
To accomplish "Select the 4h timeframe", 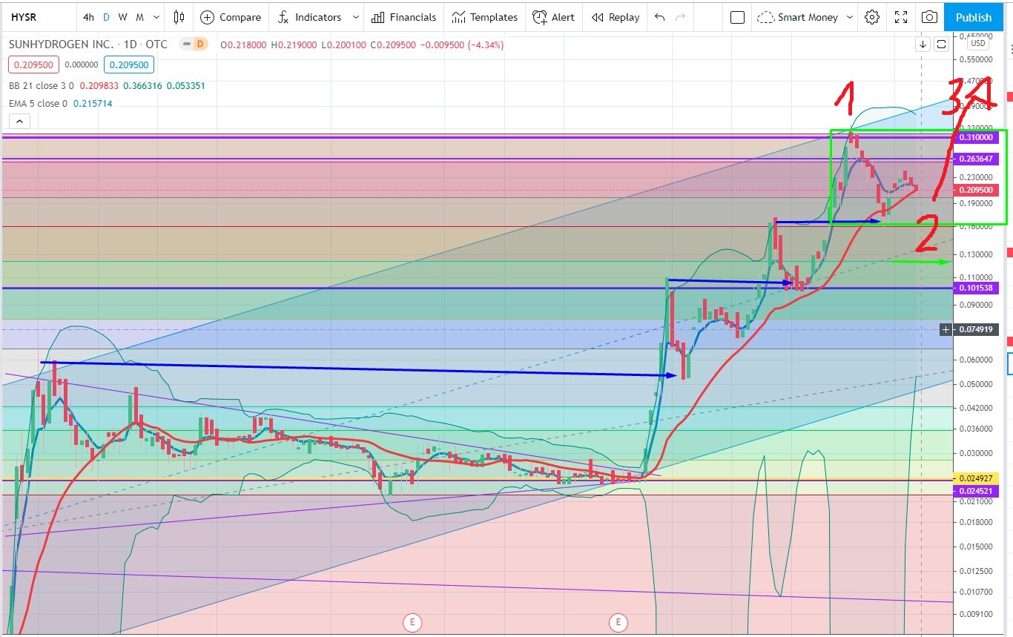I will (89, 17).
